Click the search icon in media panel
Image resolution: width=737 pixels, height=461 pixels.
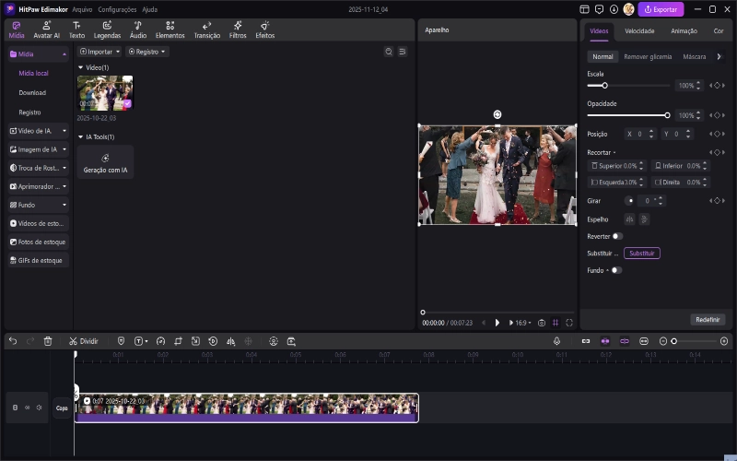point(388,52)
